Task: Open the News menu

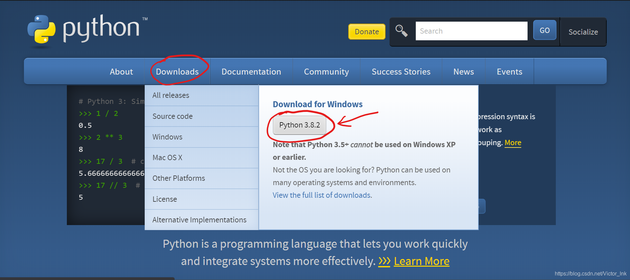Action: pos(464,72)
